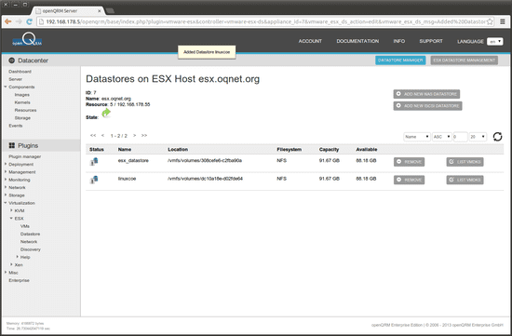
Task: Open Discovery under ESX
Action: (31, 249)
